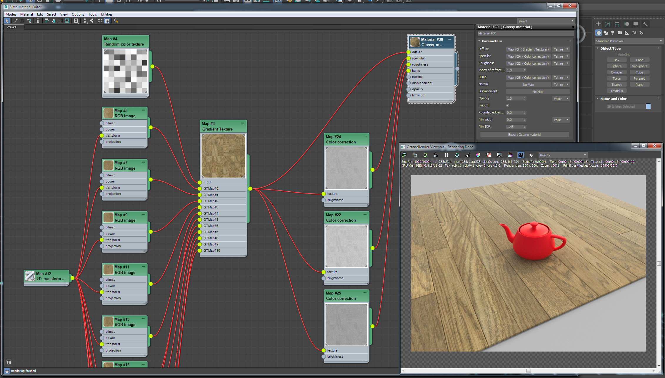Open the Utilities wrench panel tab

645,24
